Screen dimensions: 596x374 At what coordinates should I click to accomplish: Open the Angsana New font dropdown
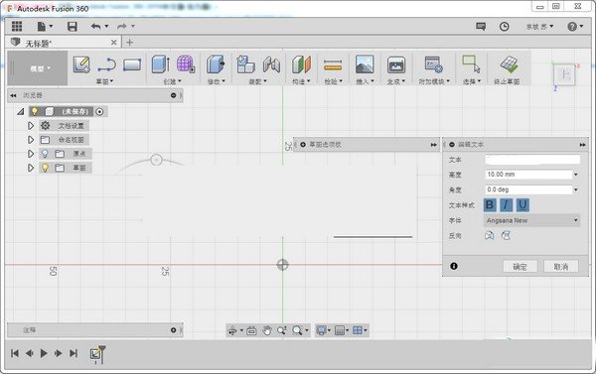[531, 220]
